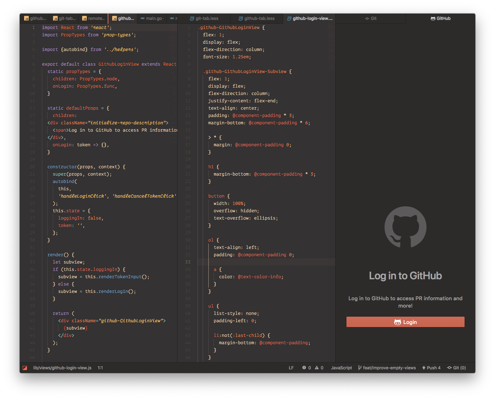The image size is (495, 399).
Task: Open the JavaScript grammar selector
Action: pos(341,368)
